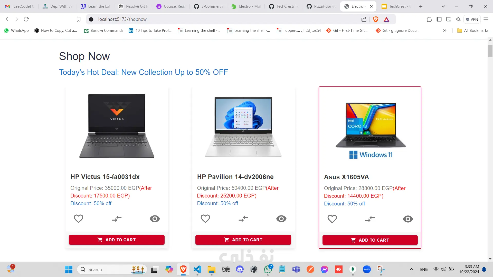The height and width of the screenshot is (277, 493).
Task: Click compare arrows on HP Victus card
Action: coord(117,219)
